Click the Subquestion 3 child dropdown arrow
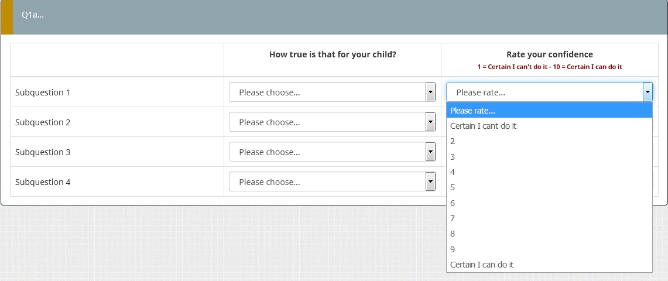 click(x=430, y=152)
